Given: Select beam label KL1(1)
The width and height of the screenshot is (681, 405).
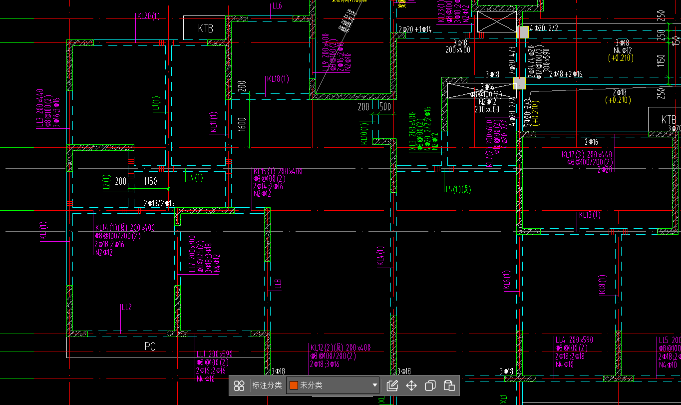Looking at the screenshot, I should click(43, 230).
